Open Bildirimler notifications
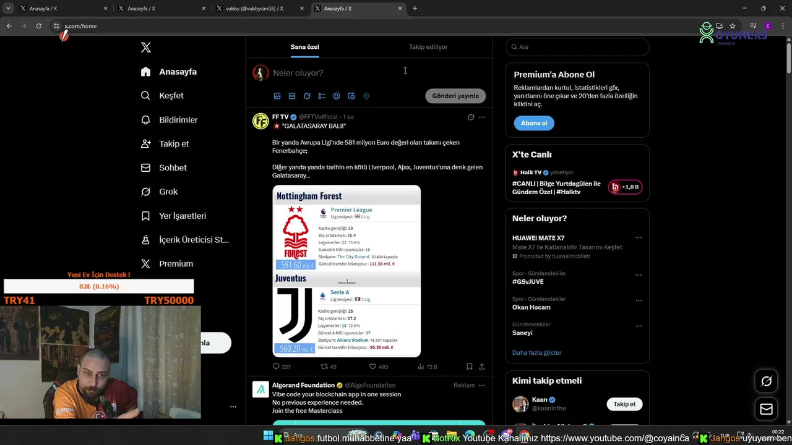 point(170,120)
